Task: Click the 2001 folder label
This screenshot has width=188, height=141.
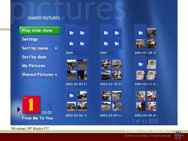Action: tap(103, 53)
